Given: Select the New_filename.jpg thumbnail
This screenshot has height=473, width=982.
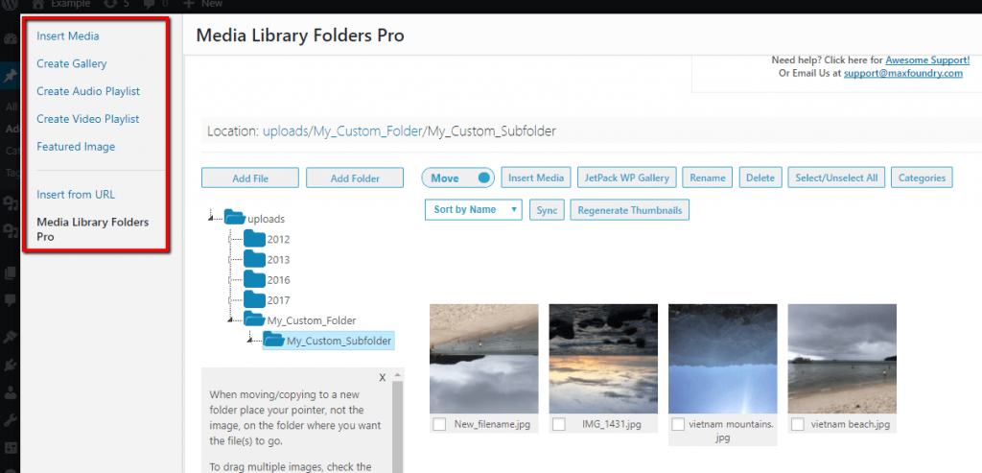Looking at the screenshot, I should [483, 359].
